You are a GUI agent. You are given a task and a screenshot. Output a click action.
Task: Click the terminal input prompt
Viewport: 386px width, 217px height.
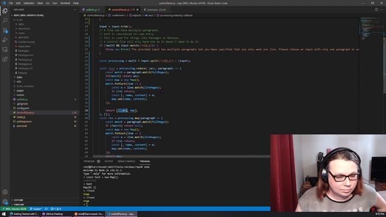pos(87,204)
